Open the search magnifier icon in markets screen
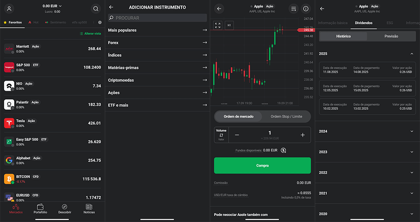Viewport: 420px width, 222px height. (96, 8)
